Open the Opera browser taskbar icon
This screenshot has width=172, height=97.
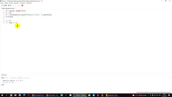(x=28, y=95)
